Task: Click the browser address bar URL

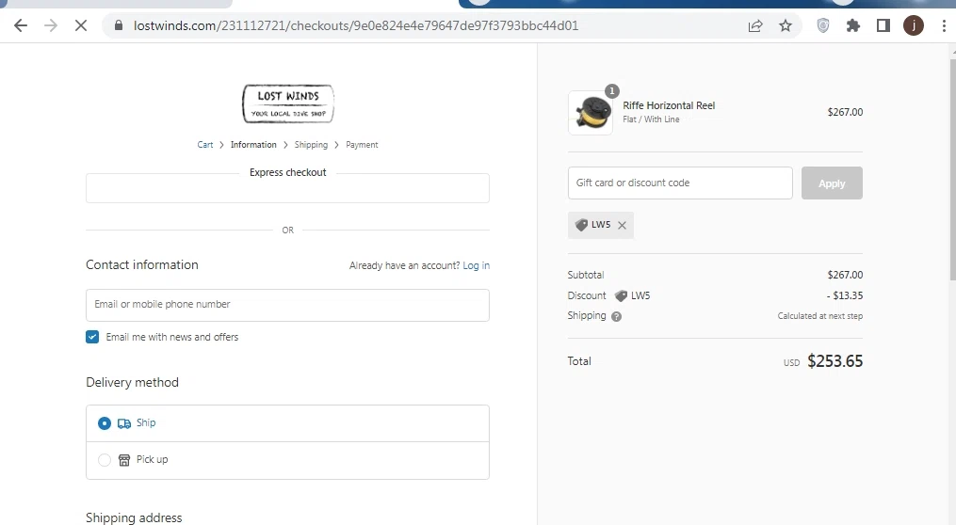Action: click(356, 25)
